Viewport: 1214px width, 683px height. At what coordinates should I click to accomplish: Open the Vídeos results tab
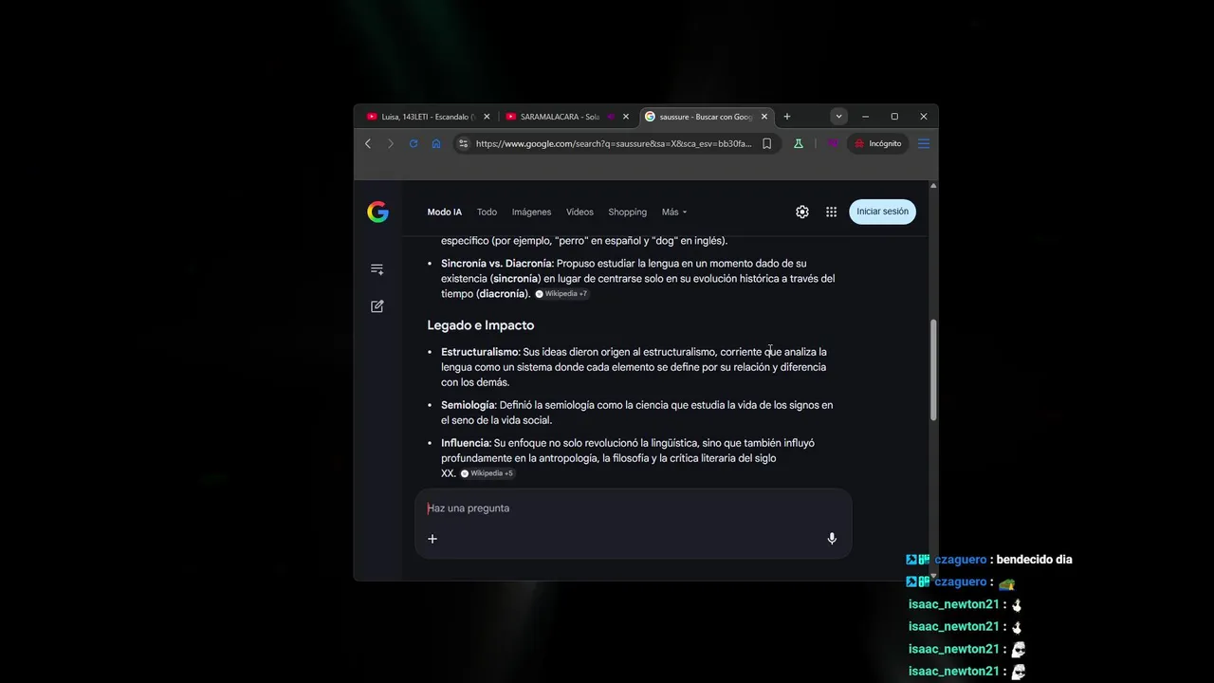[x=579, y=212]
